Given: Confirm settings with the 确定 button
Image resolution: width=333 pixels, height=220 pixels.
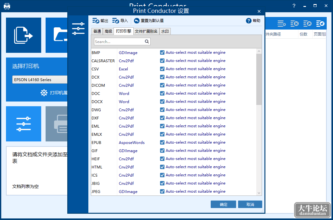Looking at the screenshot, I should [224, 204].
